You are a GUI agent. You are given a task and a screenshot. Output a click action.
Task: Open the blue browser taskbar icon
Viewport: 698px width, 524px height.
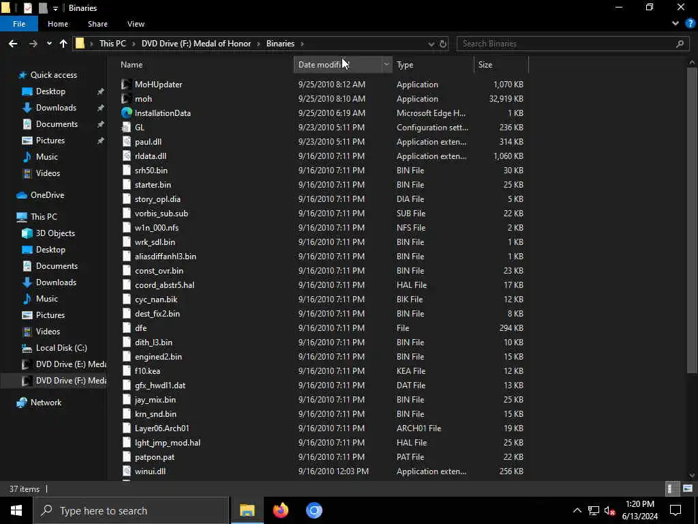314,510
